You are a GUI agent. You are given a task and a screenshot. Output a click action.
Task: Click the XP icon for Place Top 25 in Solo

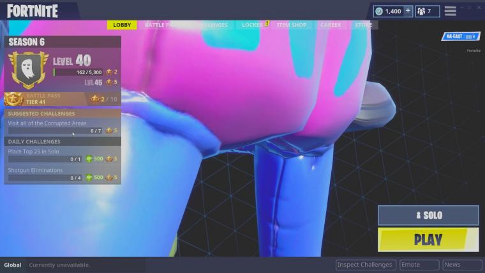(89, 159)
